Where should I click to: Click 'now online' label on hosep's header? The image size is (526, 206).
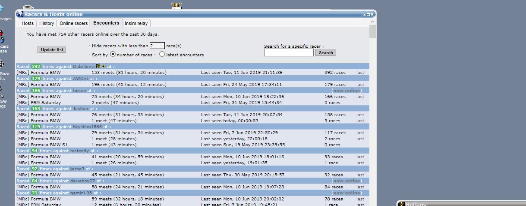(346, 90)
